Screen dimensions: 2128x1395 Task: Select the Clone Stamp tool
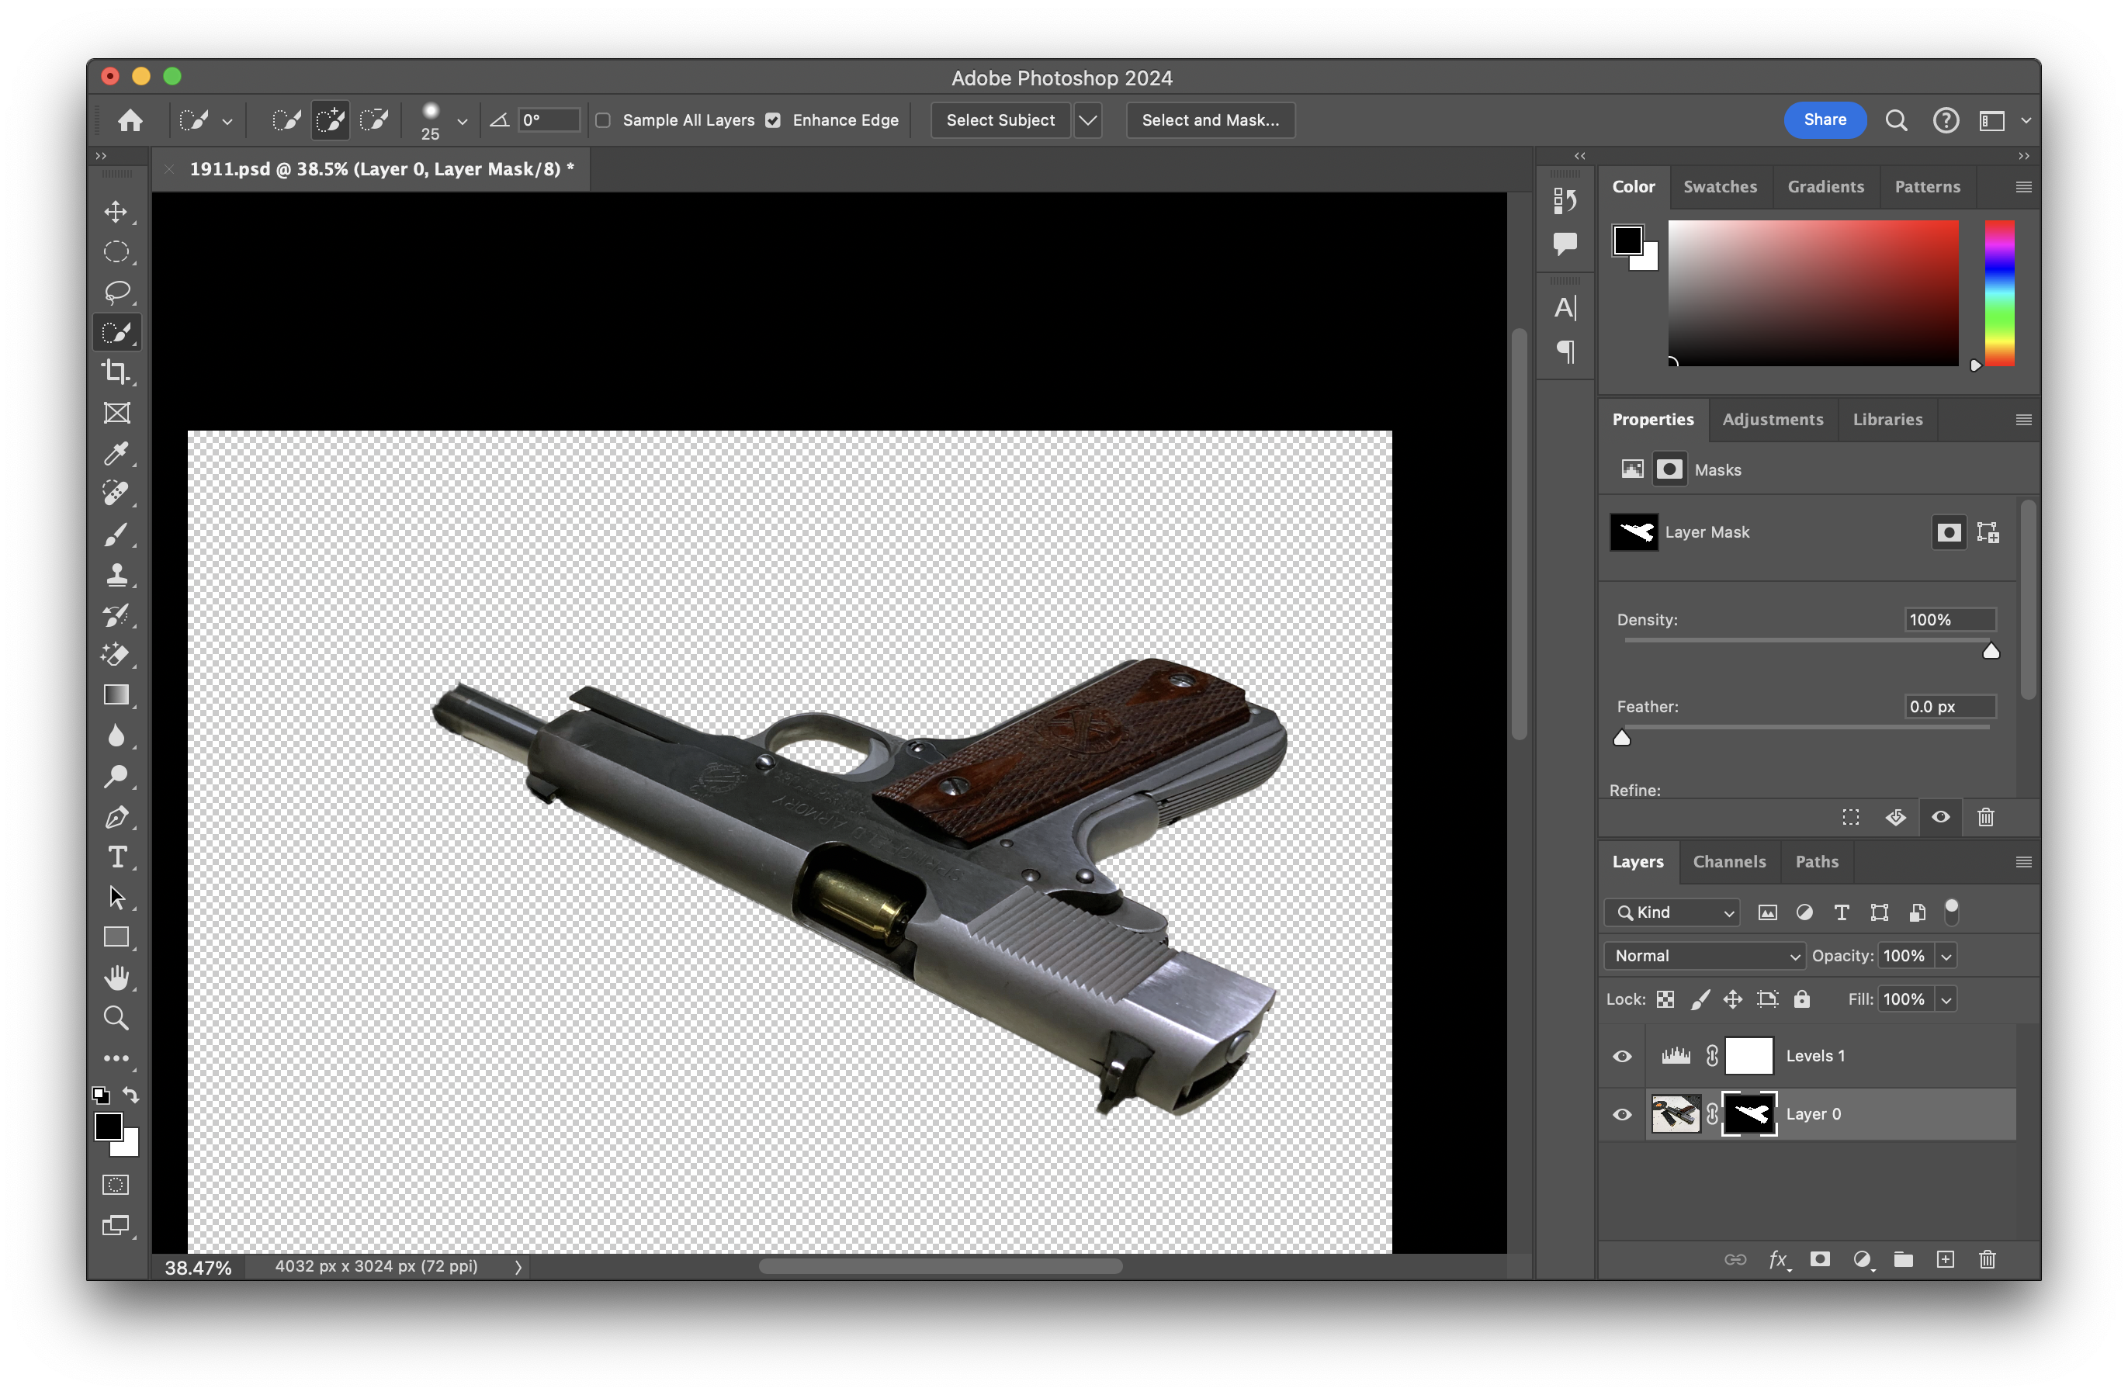(x=116, y=575)
